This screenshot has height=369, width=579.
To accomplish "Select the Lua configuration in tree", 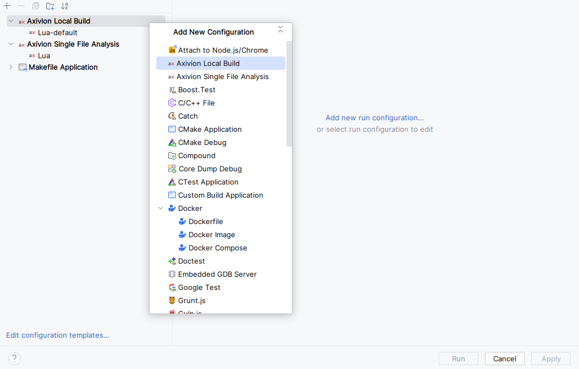I will click(x=44, y=55).
